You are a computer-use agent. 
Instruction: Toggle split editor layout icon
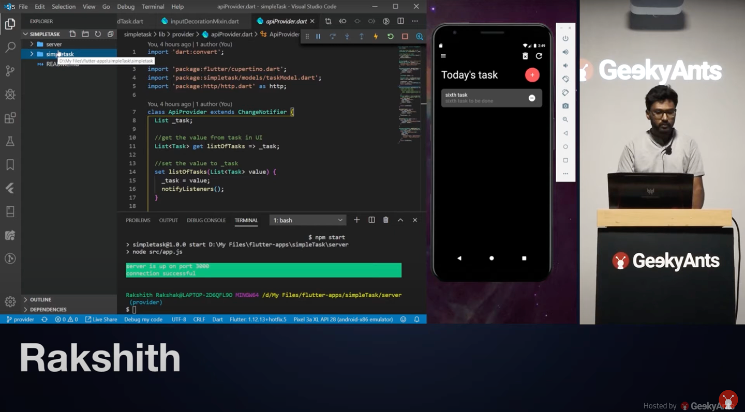(x=400, y=21)
